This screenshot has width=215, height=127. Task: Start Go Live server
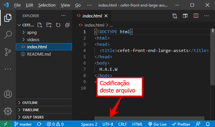tap(158, 124)
